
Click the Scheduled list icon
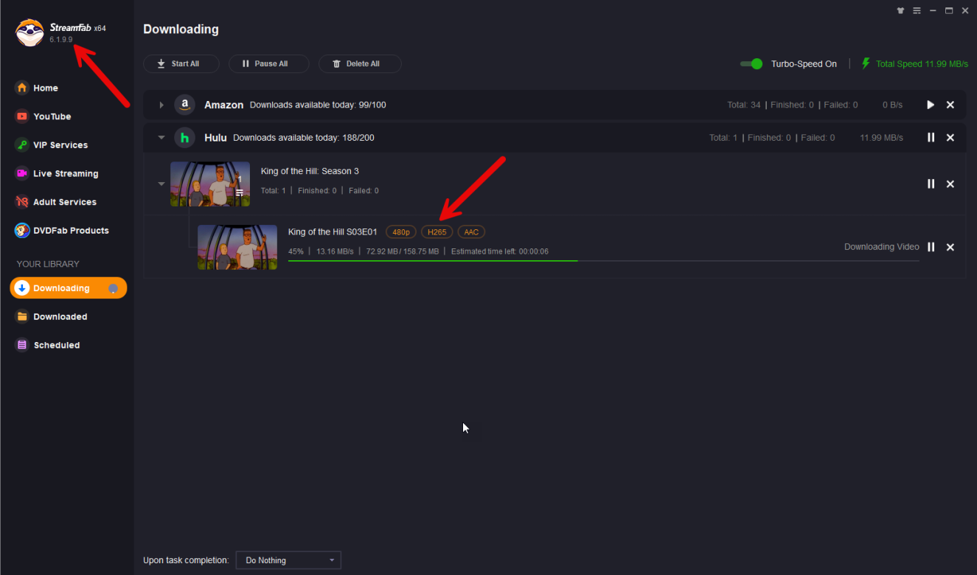point(22,345)
